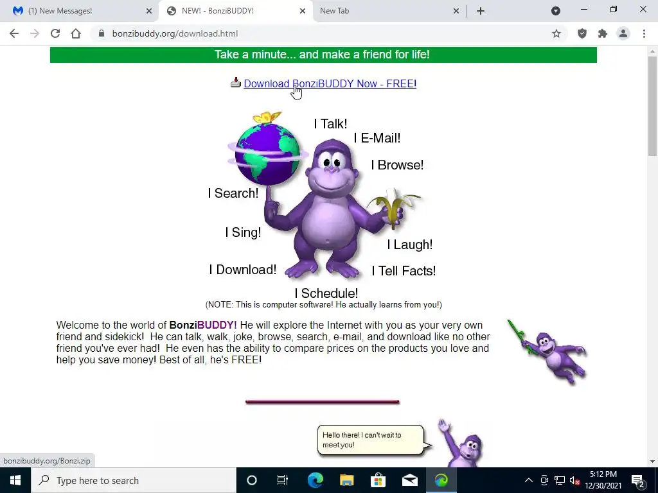Open the Mail app on the taskbar
This screenshot has width=658, height=493.
(x=409, y=480)
